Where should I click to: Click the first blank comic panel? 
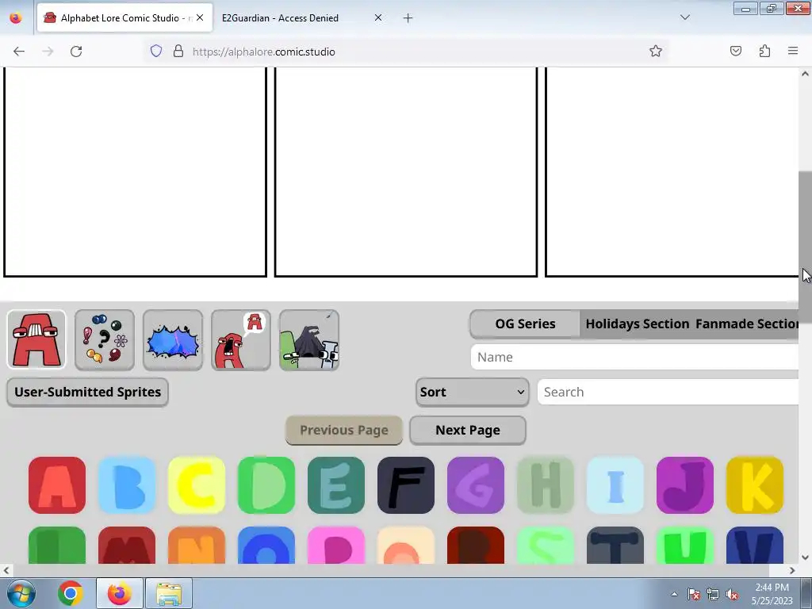click(x=135, y=172)
